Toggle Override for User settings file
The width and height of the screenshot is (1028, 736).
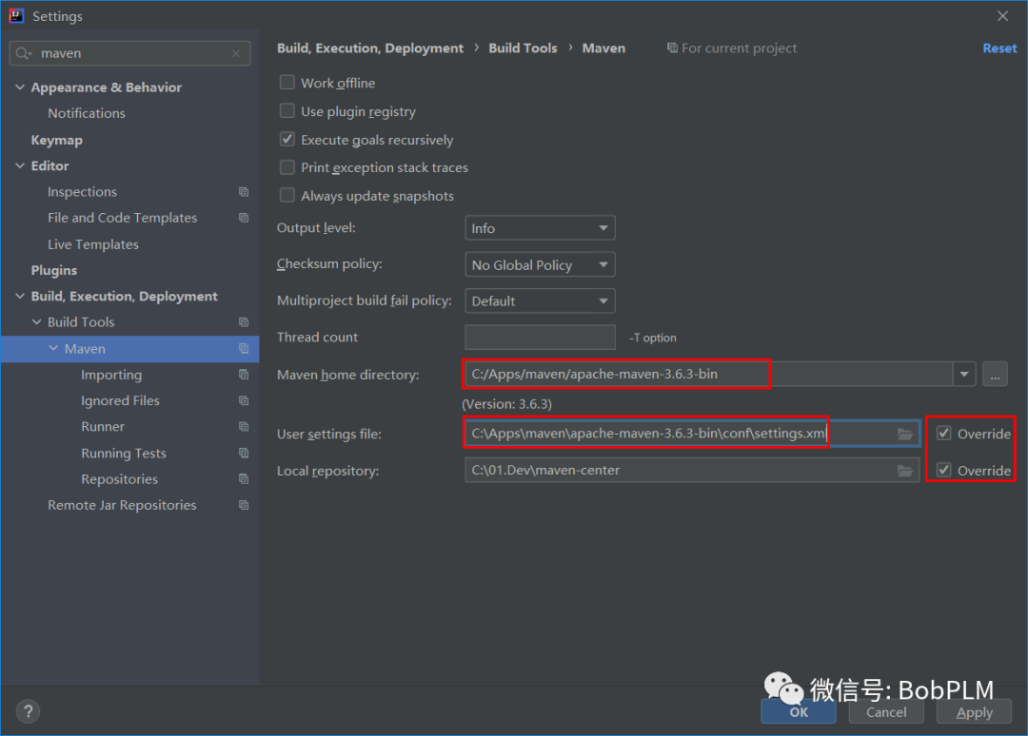943,433
